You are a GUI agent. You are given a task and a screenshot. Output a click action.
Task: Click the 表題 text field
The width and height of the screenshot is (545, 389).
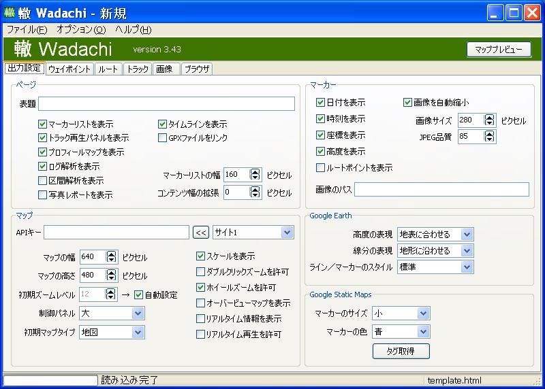166,104
